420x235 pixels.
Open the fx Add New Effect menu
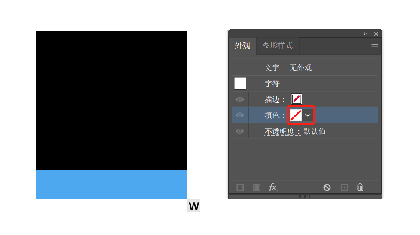click(274, 187)
